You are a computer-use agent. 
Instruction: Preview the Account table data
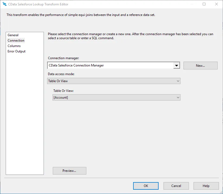[x=69, y=170]
